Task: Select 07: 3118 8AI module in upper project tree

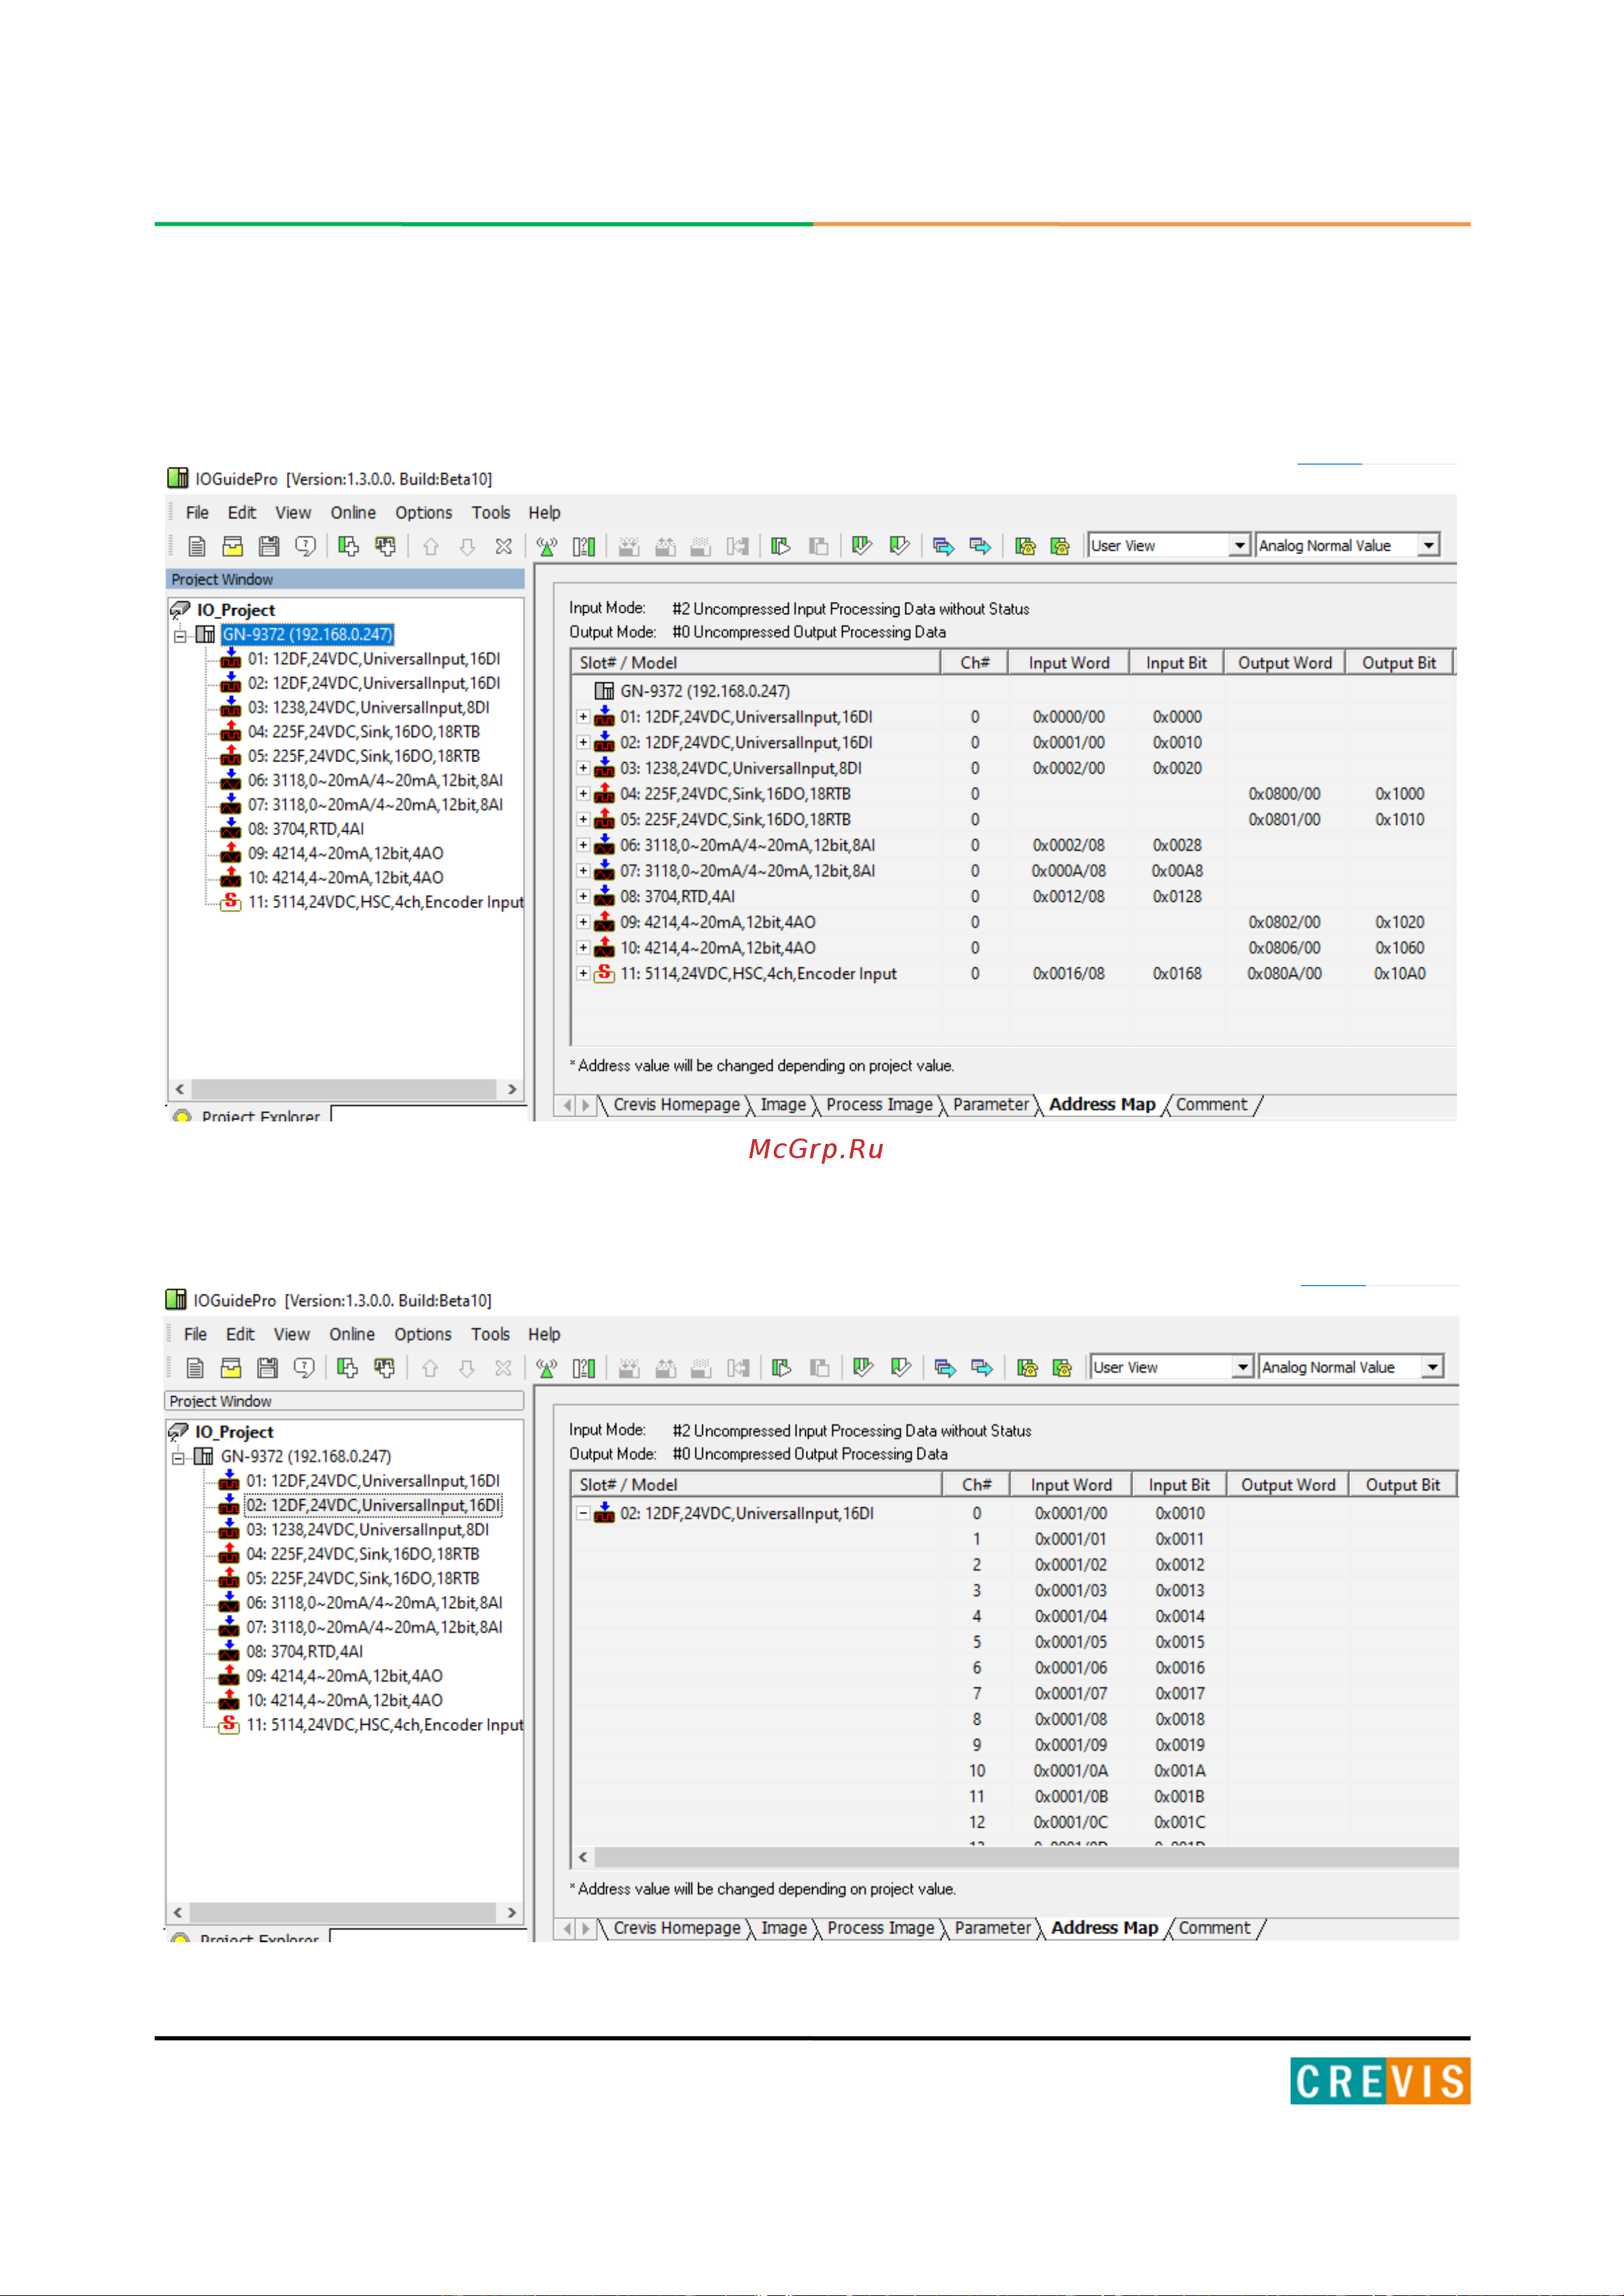Action: (375, 804)
